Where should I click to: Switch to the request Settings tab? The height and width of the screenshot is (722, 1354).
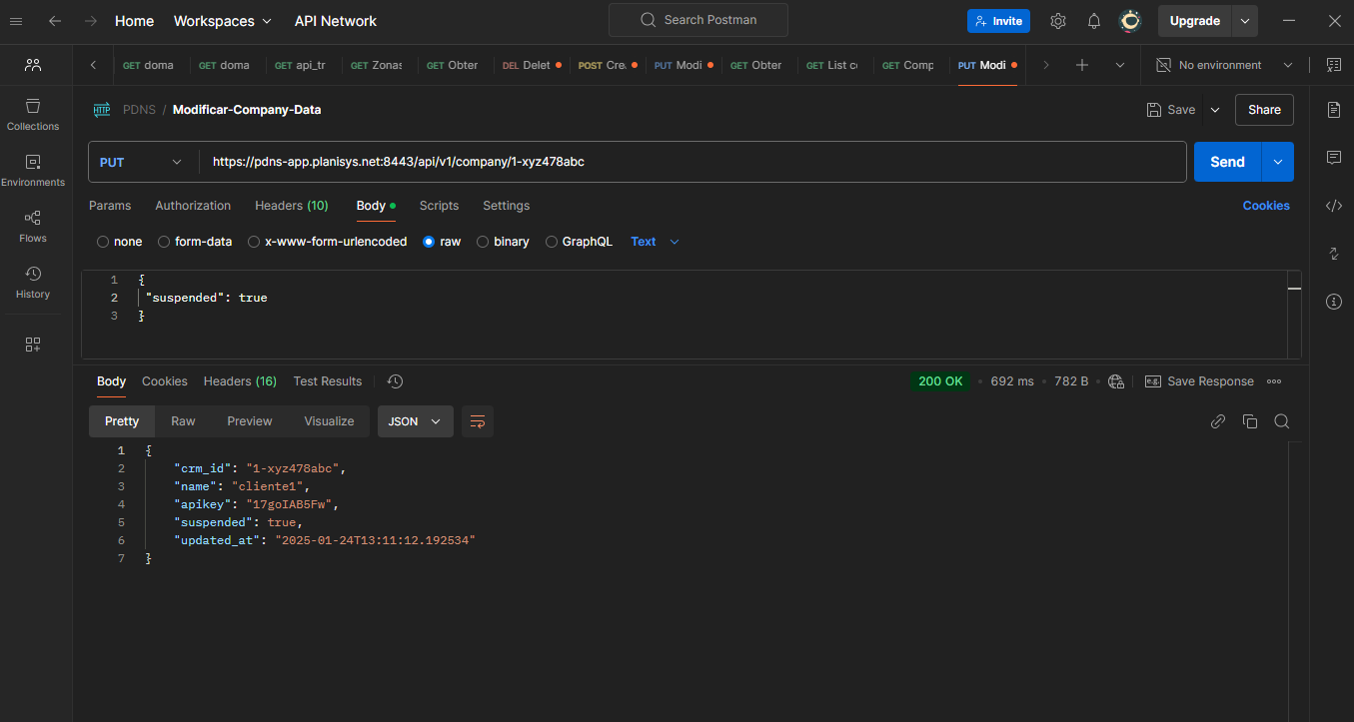507,206
